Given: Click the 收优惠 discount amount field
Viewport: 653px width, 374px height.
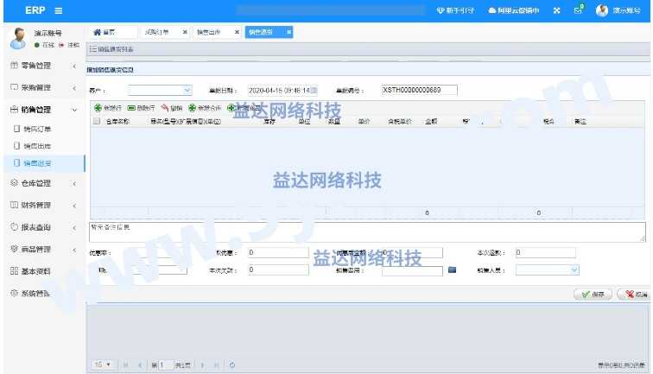Looking at the screenshot, I should tap(279, 252).
